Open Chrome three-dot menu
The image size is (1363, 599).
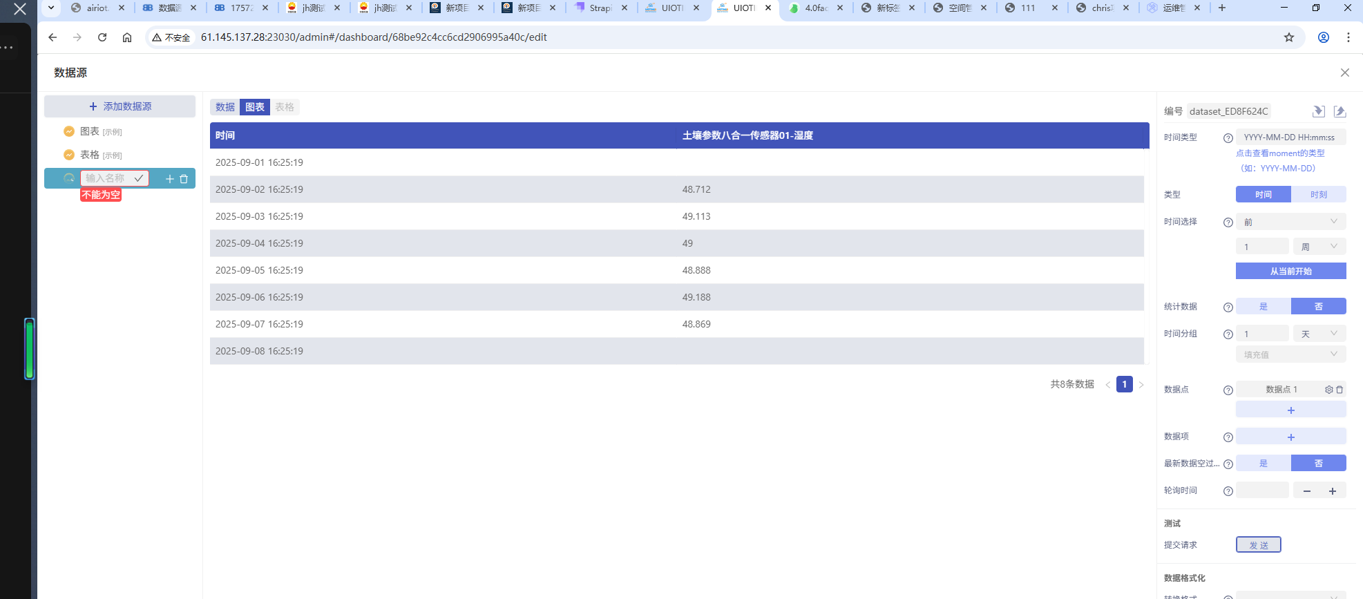pyautogui.click(x=1348, y=37)
